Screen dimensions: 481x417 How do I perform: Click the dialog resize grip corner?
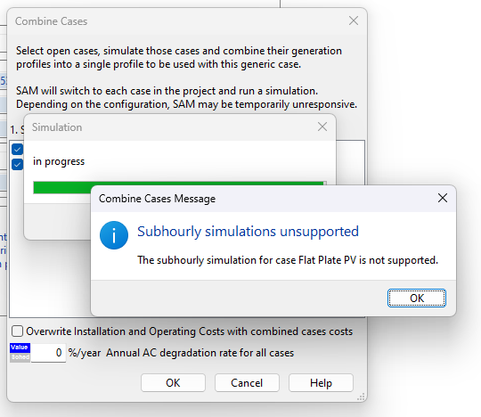(361, 397)
